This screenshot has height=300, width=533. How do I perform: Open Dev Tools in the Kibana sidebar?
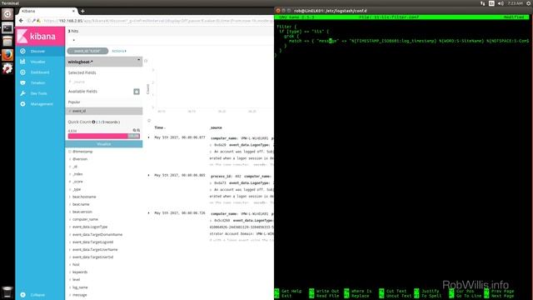click(40, 93)
